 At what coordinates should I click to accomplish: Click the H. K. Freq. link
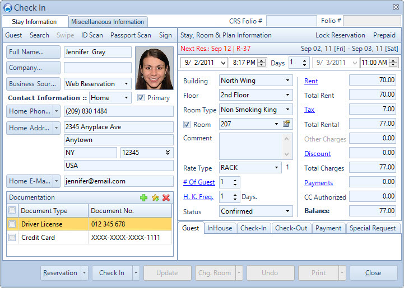point(198,197)
